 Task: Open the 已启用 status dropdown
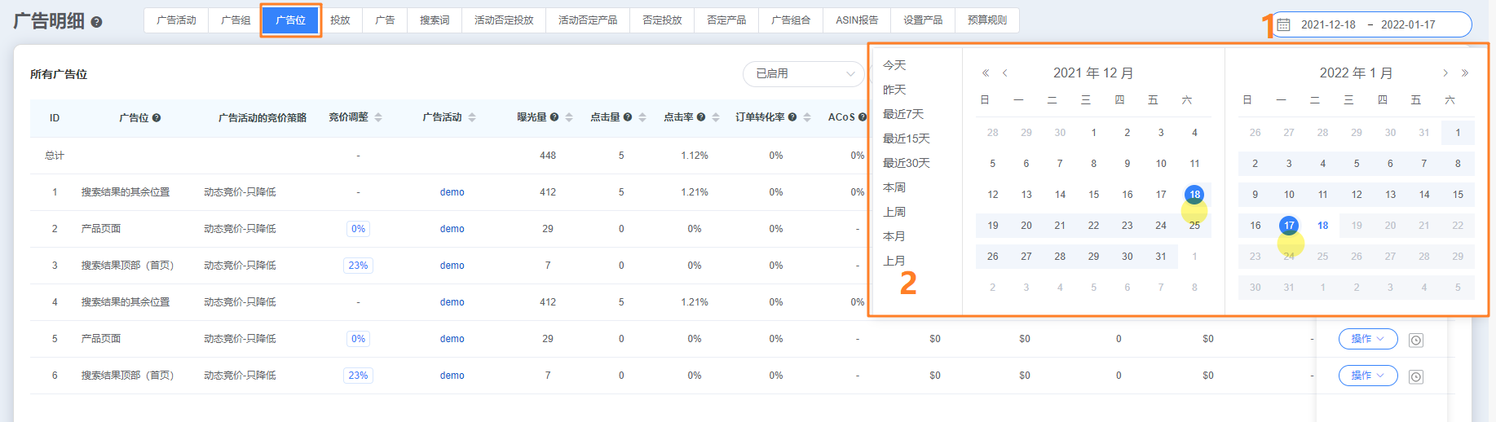tap(802, 74)
